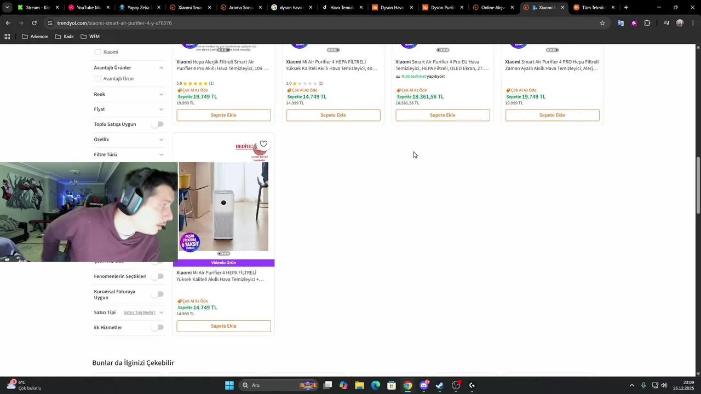The width and height of the screenshot is (701, 394).
Task: Open the Google Translate extension icon
Action: (620, 23)
